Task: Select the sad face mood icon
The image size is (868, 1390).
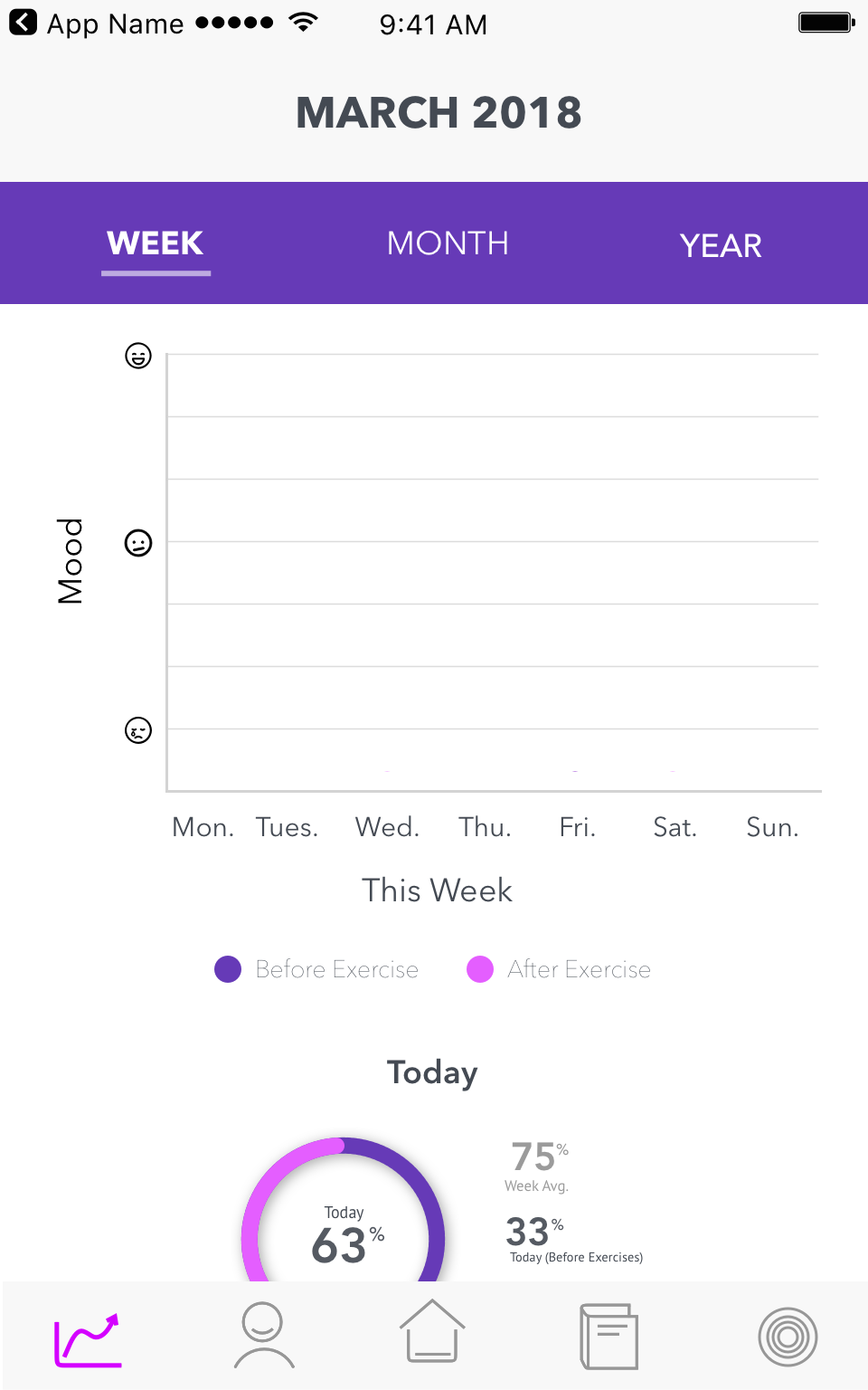Action: click(138, 730)
